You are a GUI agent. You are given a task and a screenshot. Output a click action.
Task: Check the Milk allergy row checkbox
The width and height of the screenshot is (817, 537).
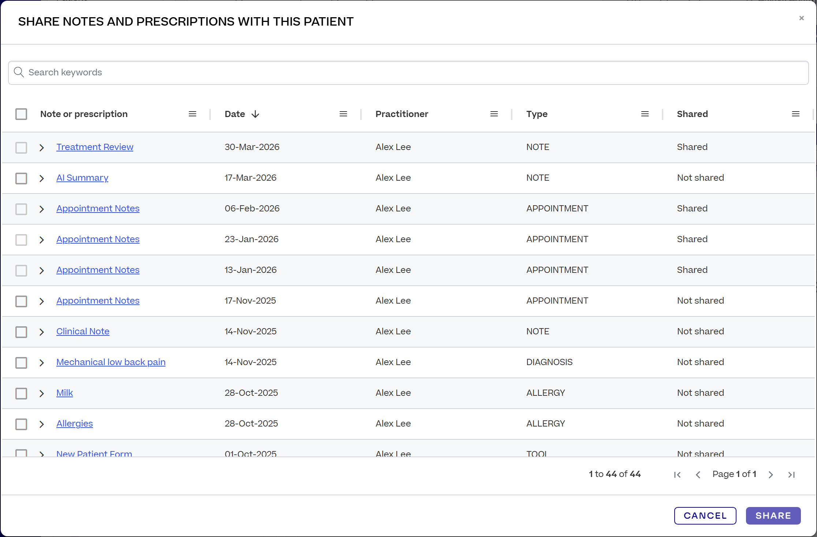[21, 394]
